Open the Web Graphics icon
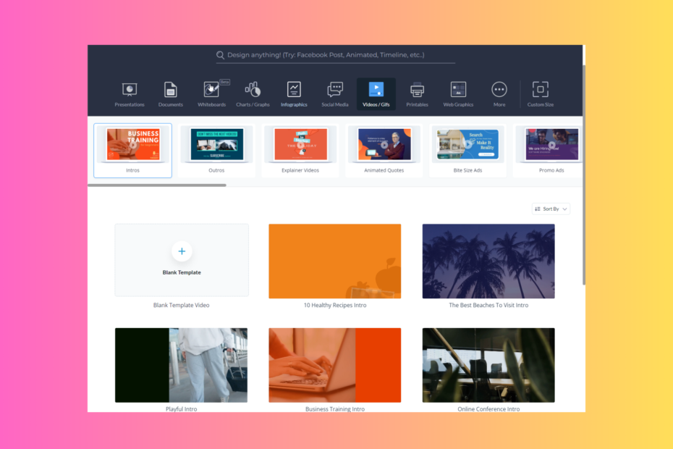 (x=458, y=89)
